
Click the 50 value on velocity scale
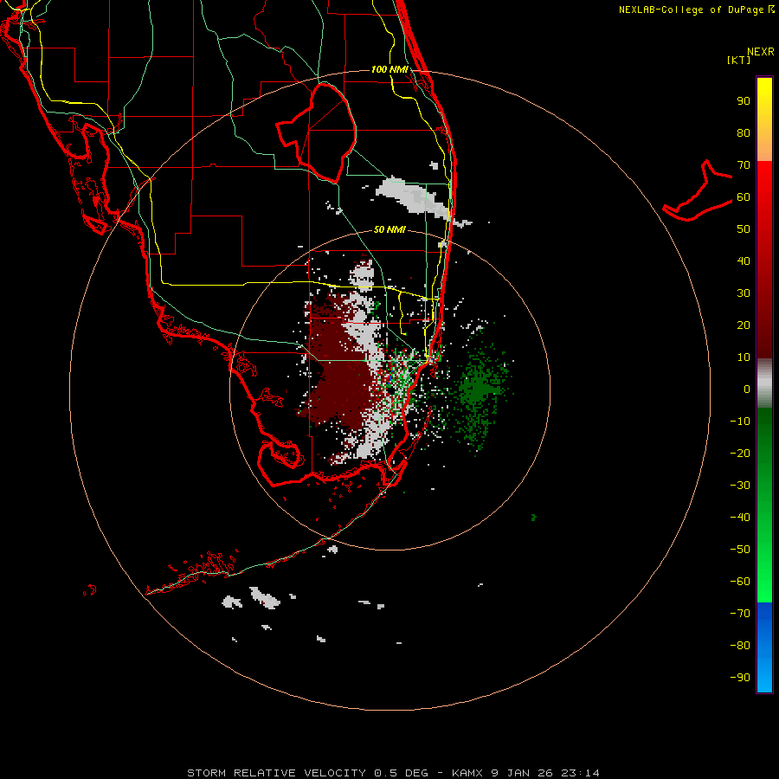tap(744, 229)
